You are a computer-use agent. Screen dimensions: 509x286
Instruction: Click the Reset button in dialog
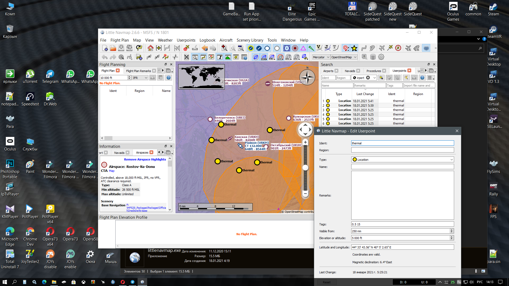tap(326, 282)
